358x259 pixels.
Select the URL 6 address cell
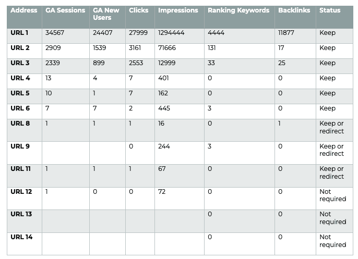pyautogui.click(x=20, y=108)
